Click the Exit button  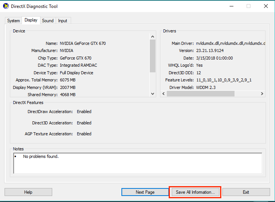point(246,192)
